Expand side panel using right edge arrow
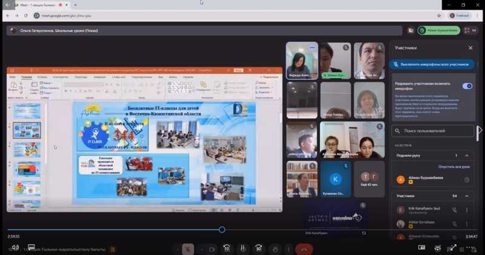Viewport: 485px width, 255px height. [480, 130]
